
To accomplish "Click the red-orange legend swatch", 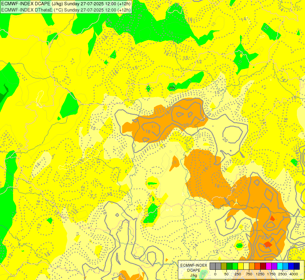I will tap(258, 266).
